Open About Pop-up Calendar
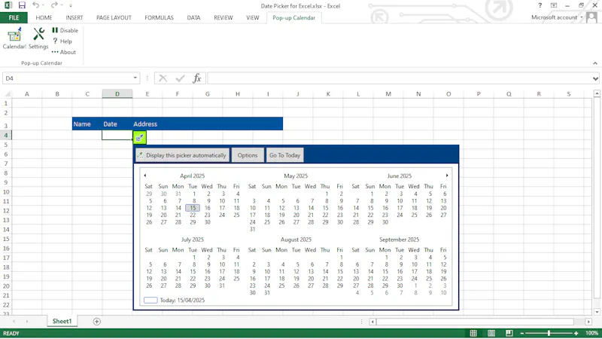Image resolution: width=602 pixels, height=339 pixels. tap(64, 52)
